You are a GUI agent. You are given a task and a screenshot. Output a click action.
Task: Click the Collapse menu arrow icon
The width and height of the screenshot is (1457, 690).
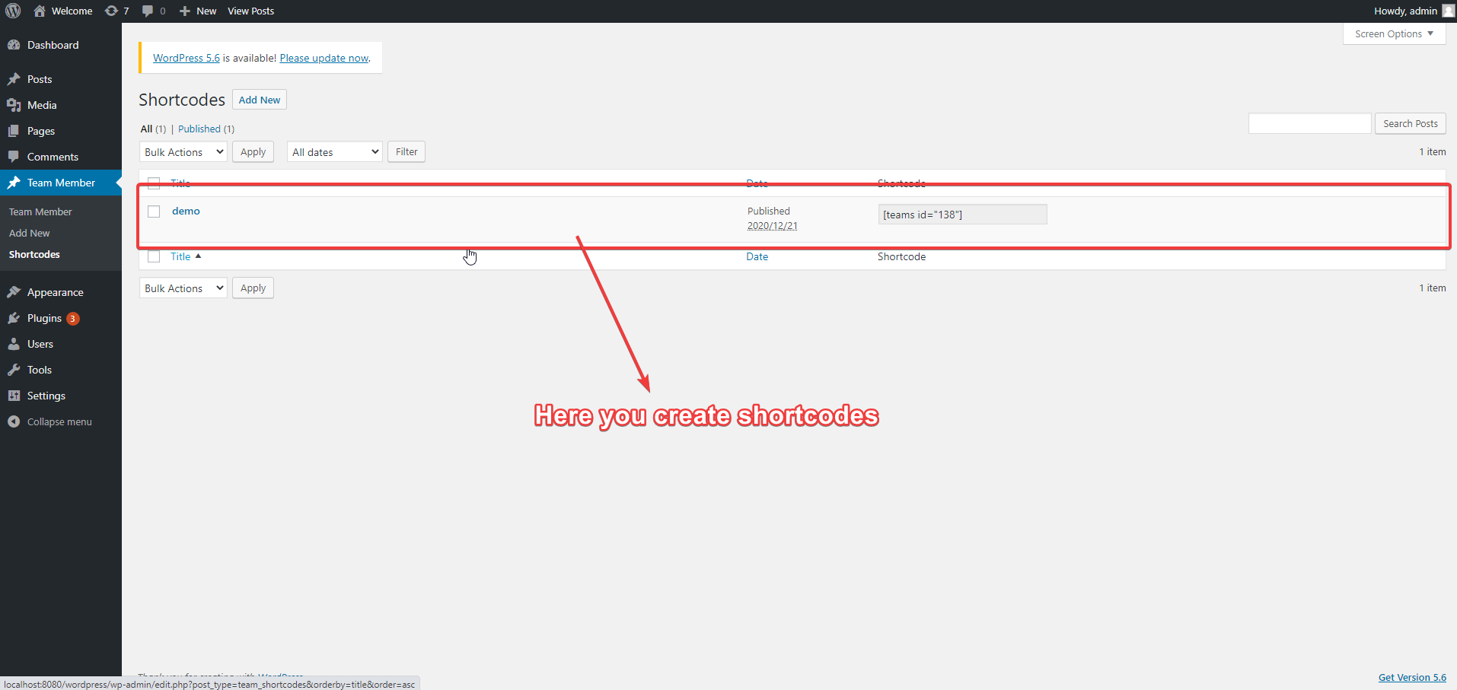click(14, 421)
